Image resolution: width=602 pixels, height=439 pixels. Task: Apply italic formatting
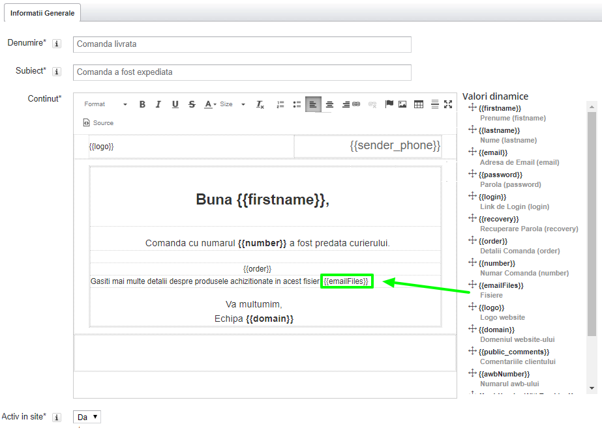158,104
